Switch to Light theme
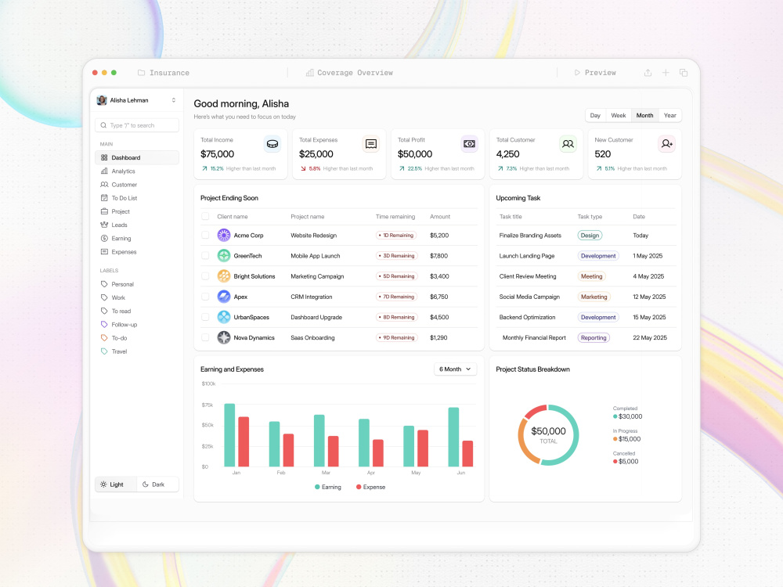The height and width of the screenshot is (587, 783). coord(116,484)
